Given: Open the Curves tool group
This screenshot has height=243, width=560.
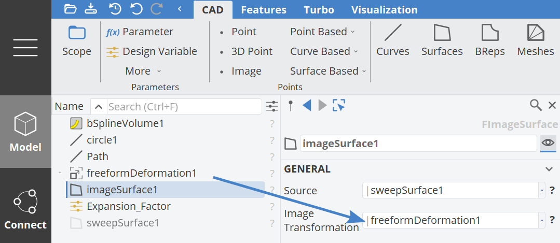Looking at the screenshot, I should click(x=393, y=40).
